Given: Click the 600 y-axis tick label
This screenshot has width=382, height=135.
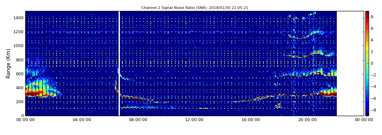Looking at the screenshot, I should click(x=20, y=74).
